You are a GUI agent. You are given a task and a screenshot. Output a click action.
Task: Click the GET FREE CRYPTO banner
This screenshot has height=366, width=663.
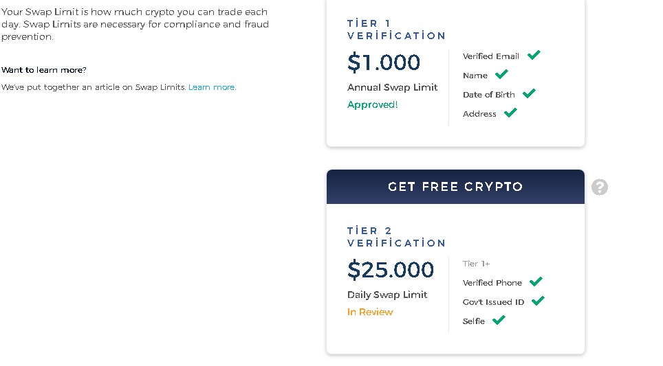click(455, 187)
